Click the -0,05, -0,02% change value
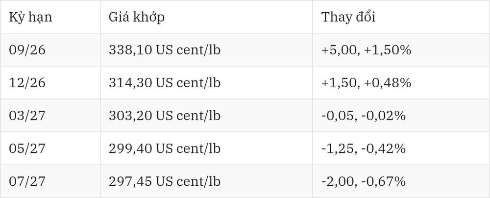 coord(364,116)
